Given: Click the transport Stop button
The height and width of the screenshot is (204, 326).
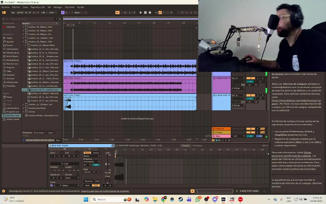Looking at the screenshot, I should tap(145, 12).
